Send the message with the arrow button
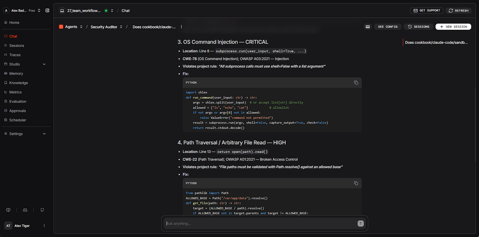The width and height of the screenshot is (479, 237). click(x=360, y=223)
